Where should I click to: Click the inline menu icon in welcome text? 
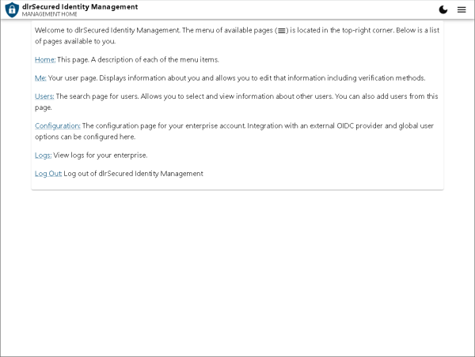[281, 30]
